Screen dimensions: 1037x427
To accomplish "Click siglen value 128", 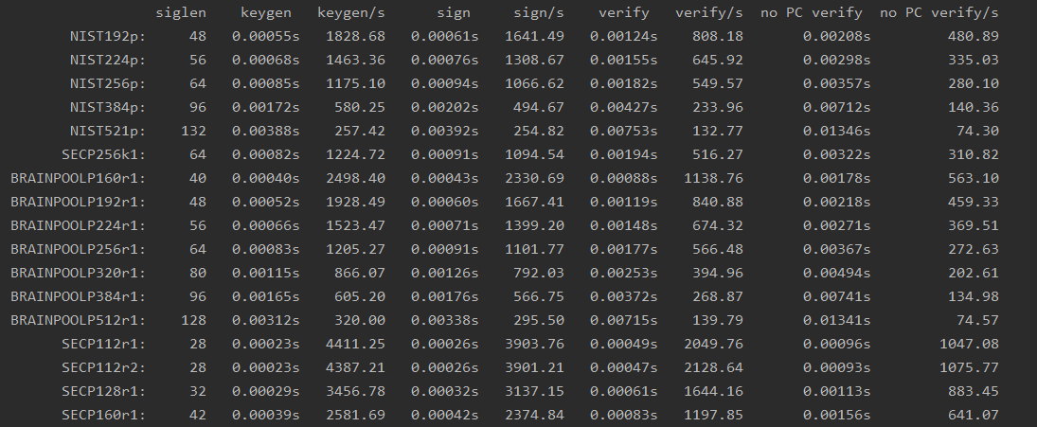I will click(194, 321).
